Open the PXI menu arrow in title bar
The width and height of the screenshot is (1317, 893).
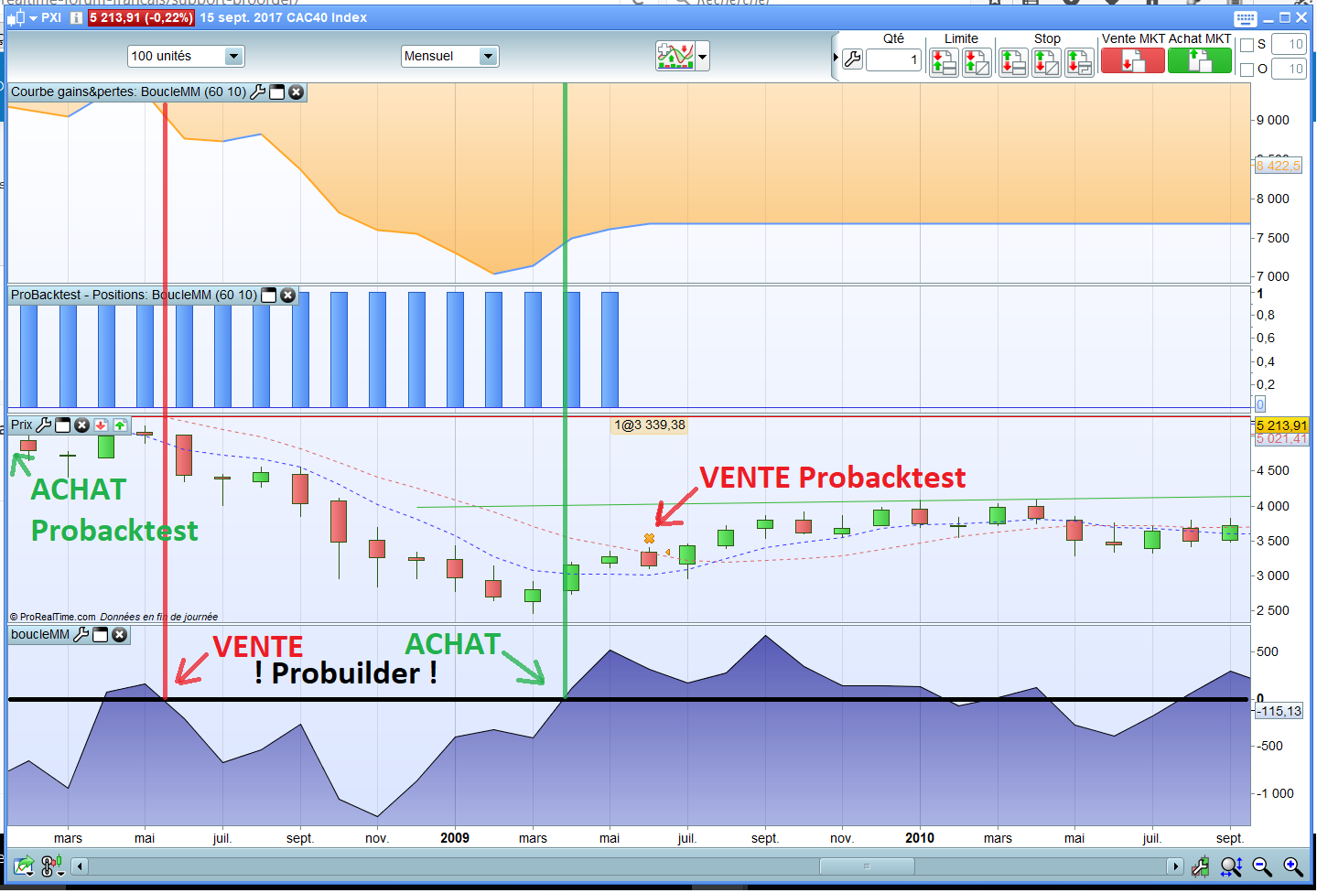(x=34, y=17)
